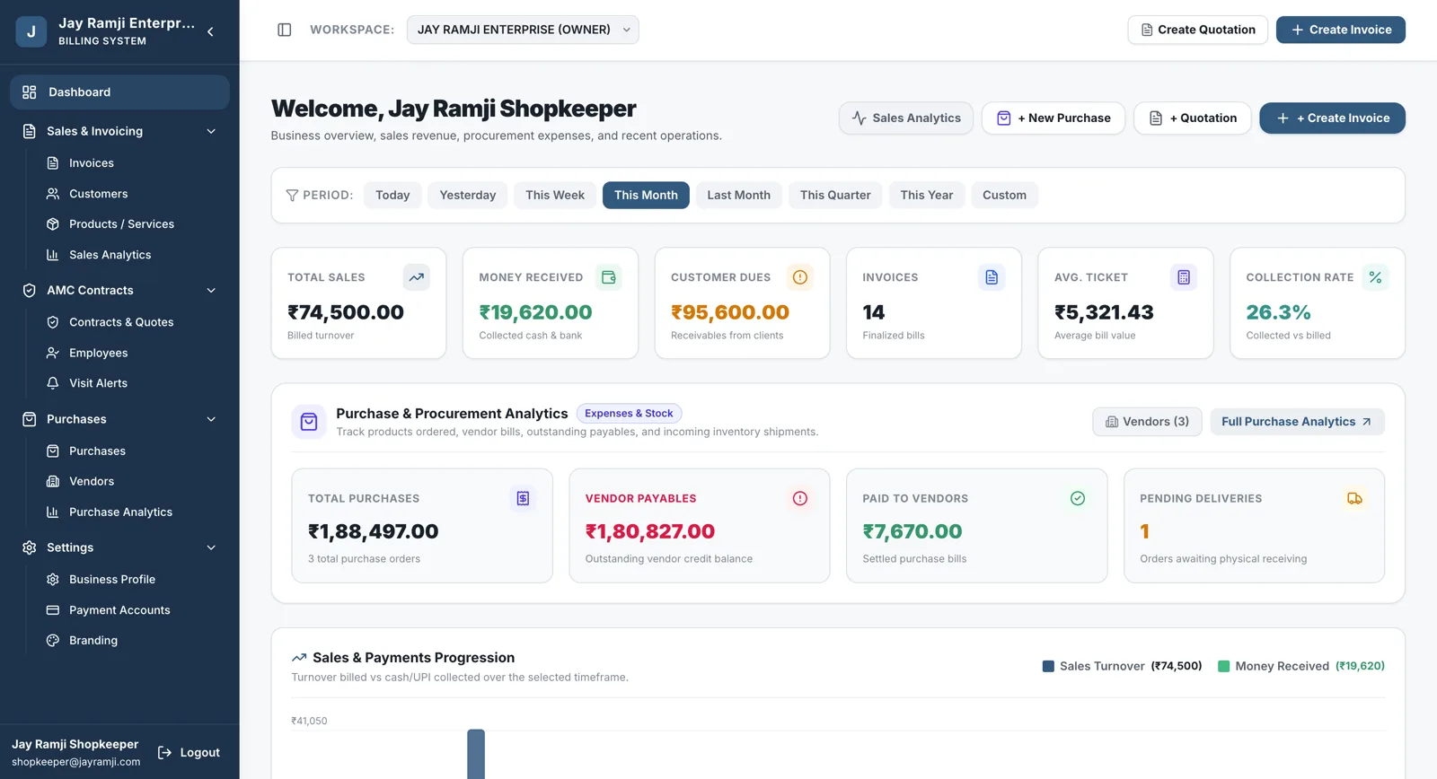
Task: Click the Pending Deliveries truck icon
Action: (x=1354, y=498)
